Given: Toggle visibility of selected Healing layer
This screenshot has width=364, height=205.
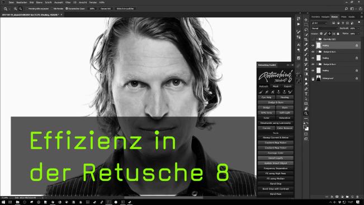Looking at the screenshot, I should click(x=313, y=45).
